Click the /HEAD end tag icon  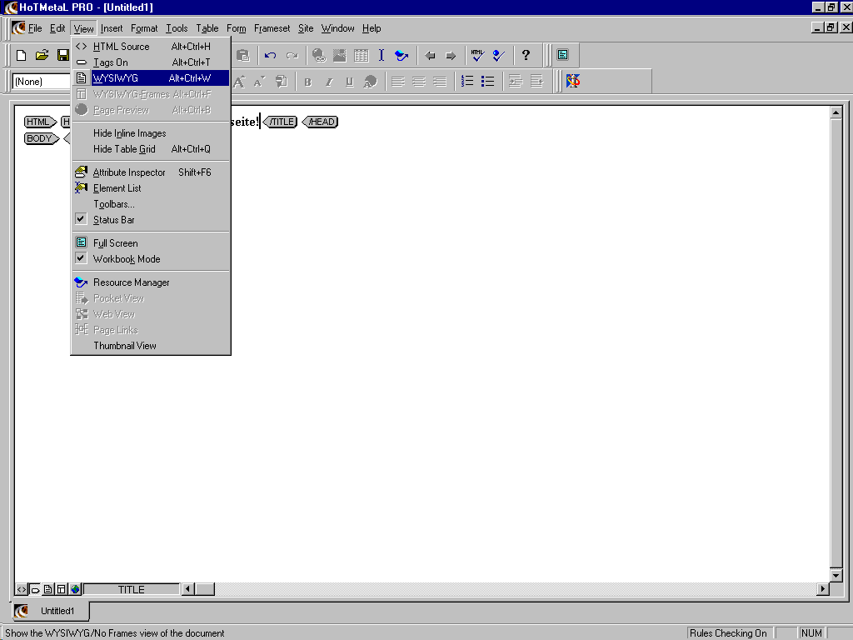coord(320,122)
